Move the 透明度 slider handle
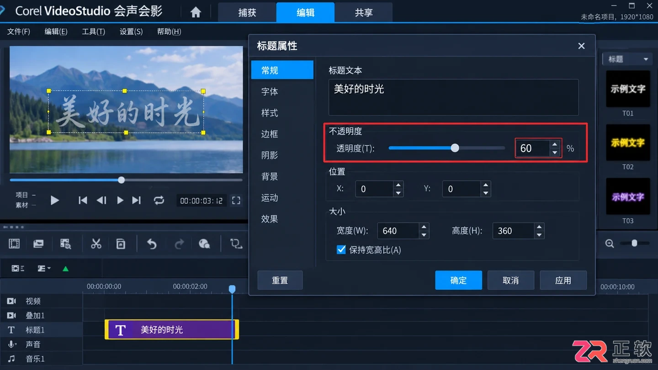 455,148
